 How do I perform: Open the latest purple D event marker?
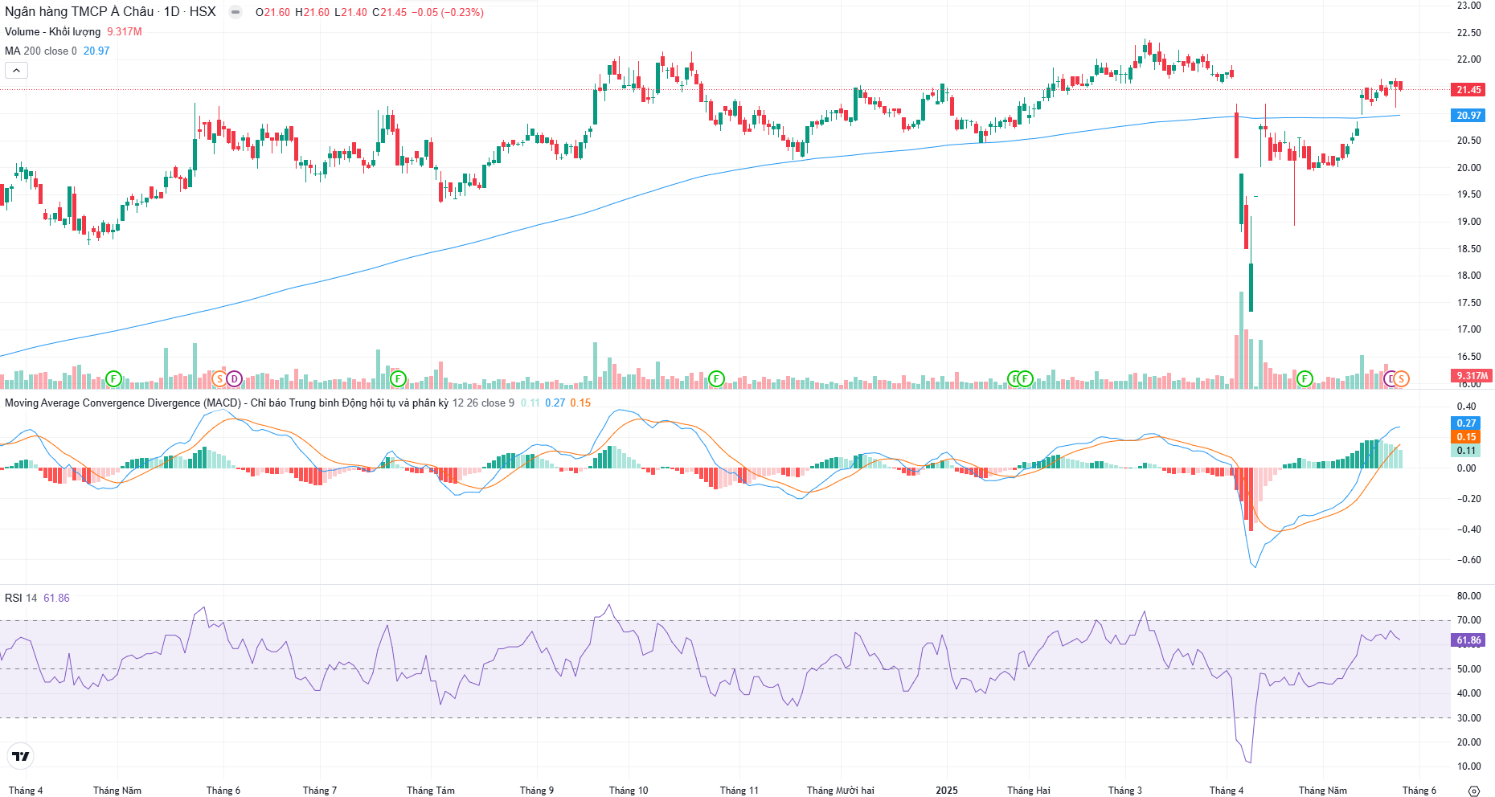(x=1391, y=378)
